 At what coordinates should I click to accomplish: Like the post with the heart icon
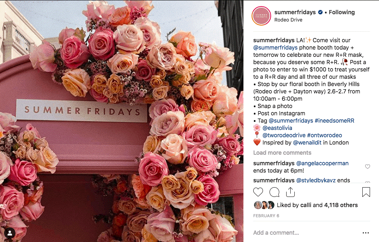[258, 192]
